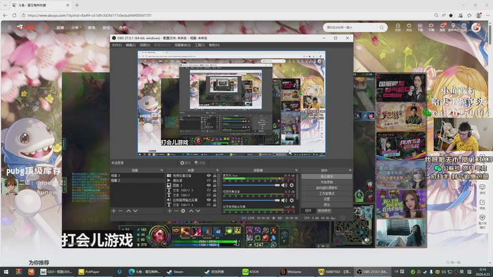Viewport: 493px width, 277px height.
Task: Move the selected scene up in the 场景 panel
Action: [128, 211]
